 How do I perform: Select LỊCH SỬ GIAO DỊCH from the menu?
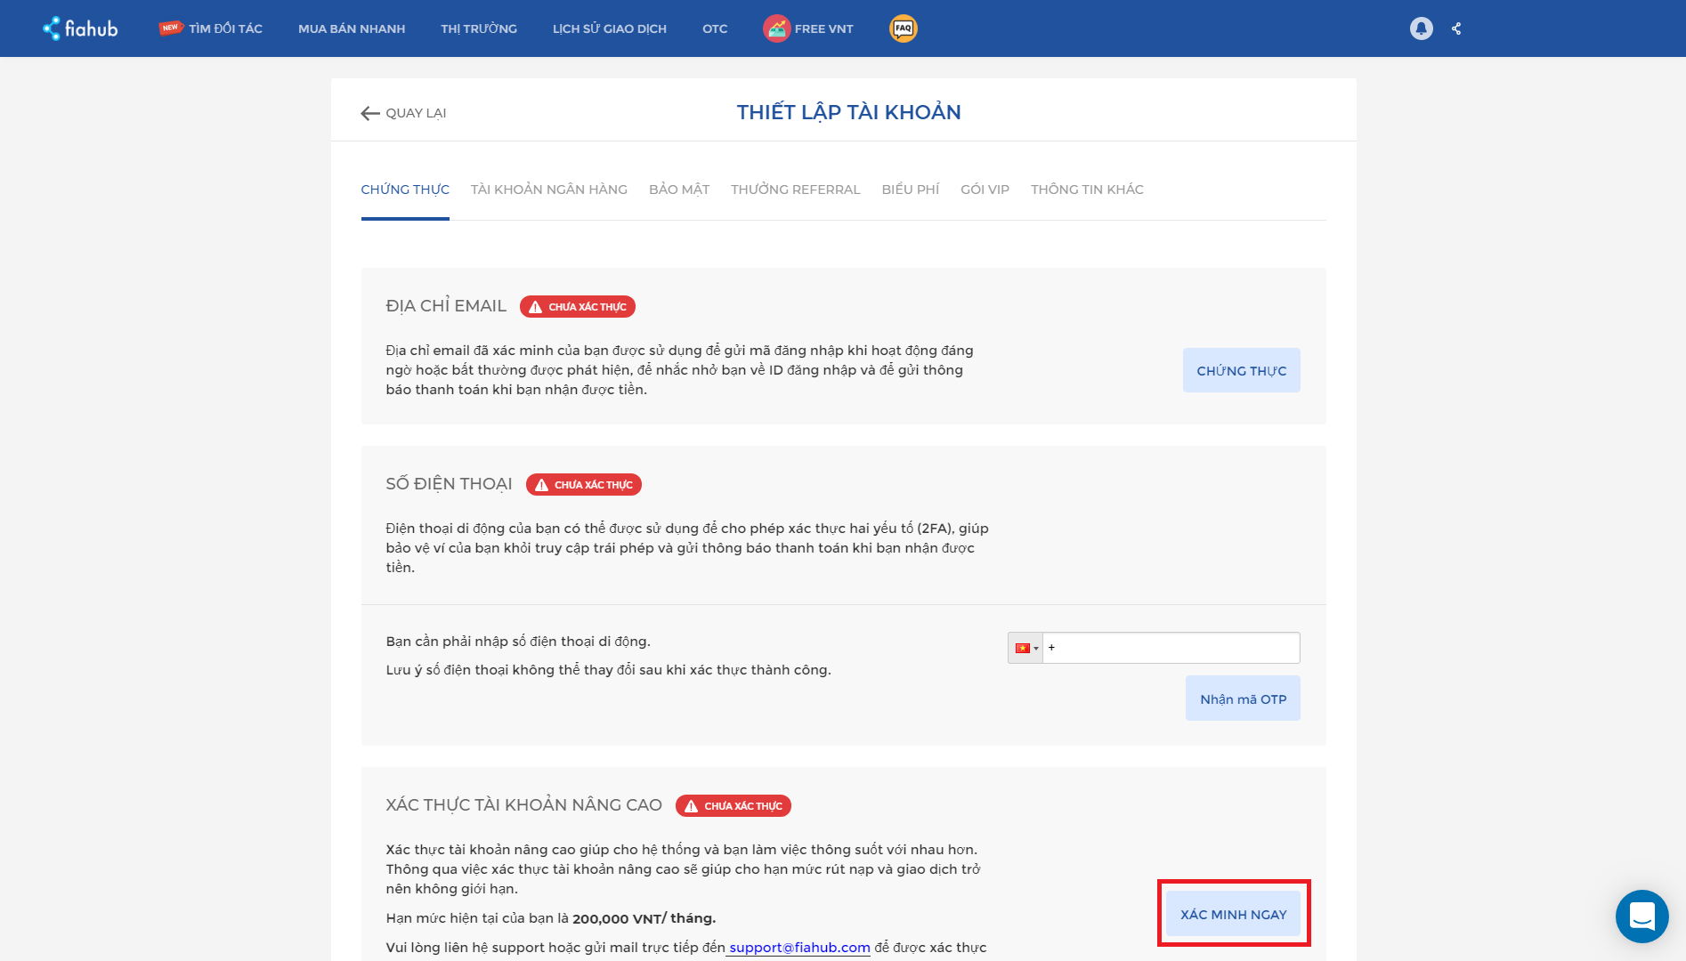(609, 28)
